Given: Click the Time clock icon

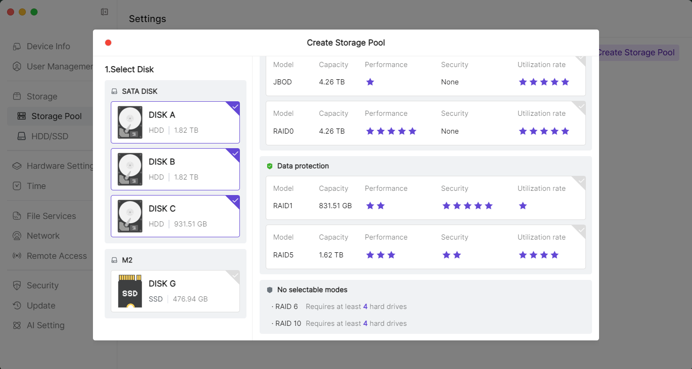Looking at the screenshot, I should click(17, 186).
